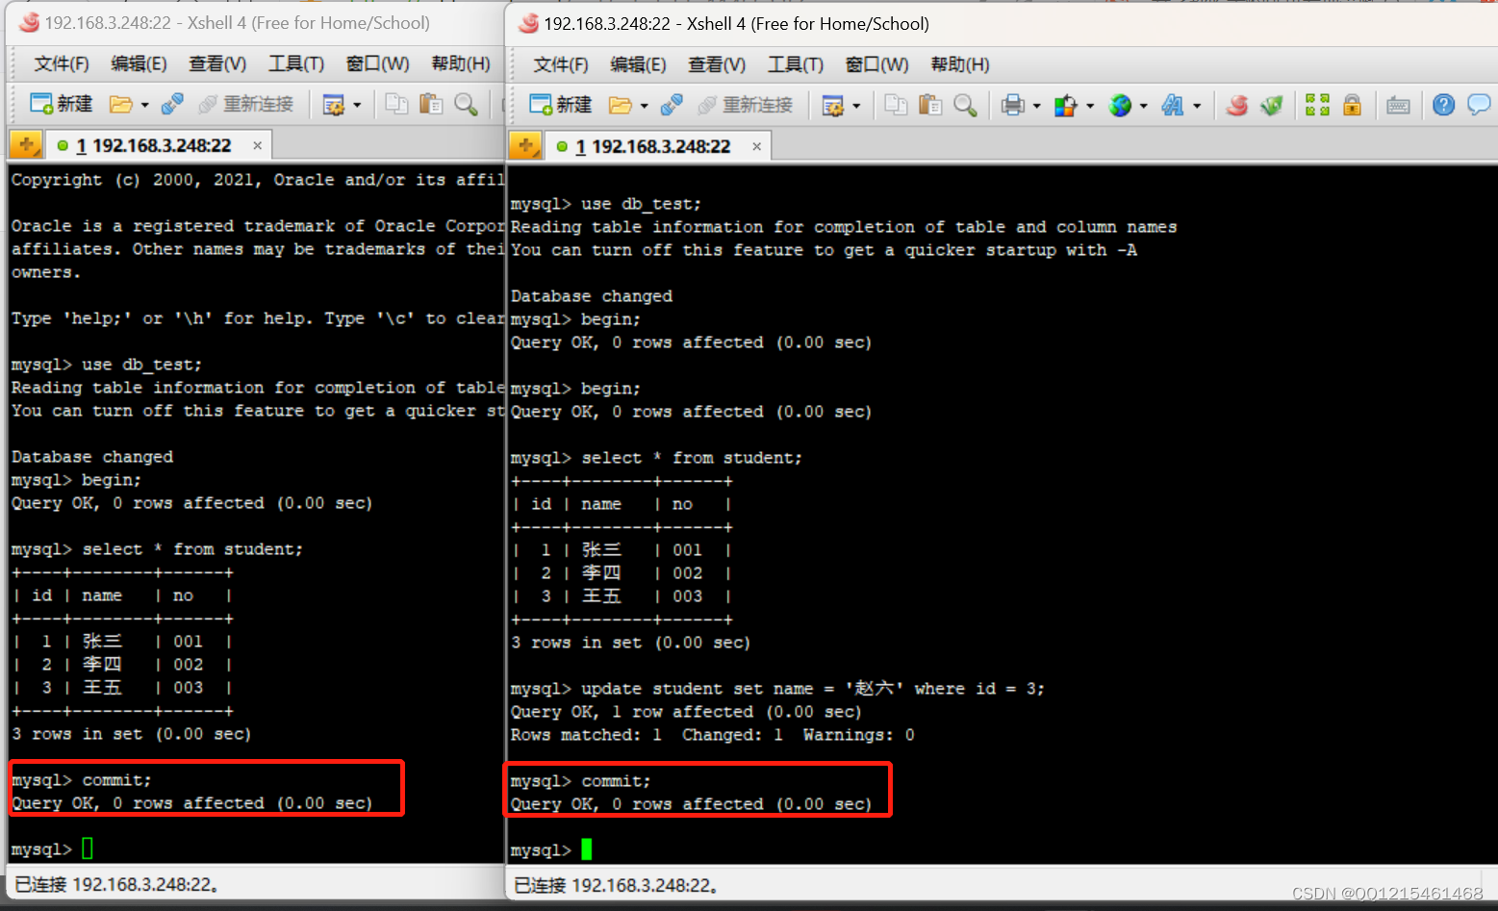
Task: Click the speech bubble chat icon
Action: pyautogui.click(x=1479, y=105)
